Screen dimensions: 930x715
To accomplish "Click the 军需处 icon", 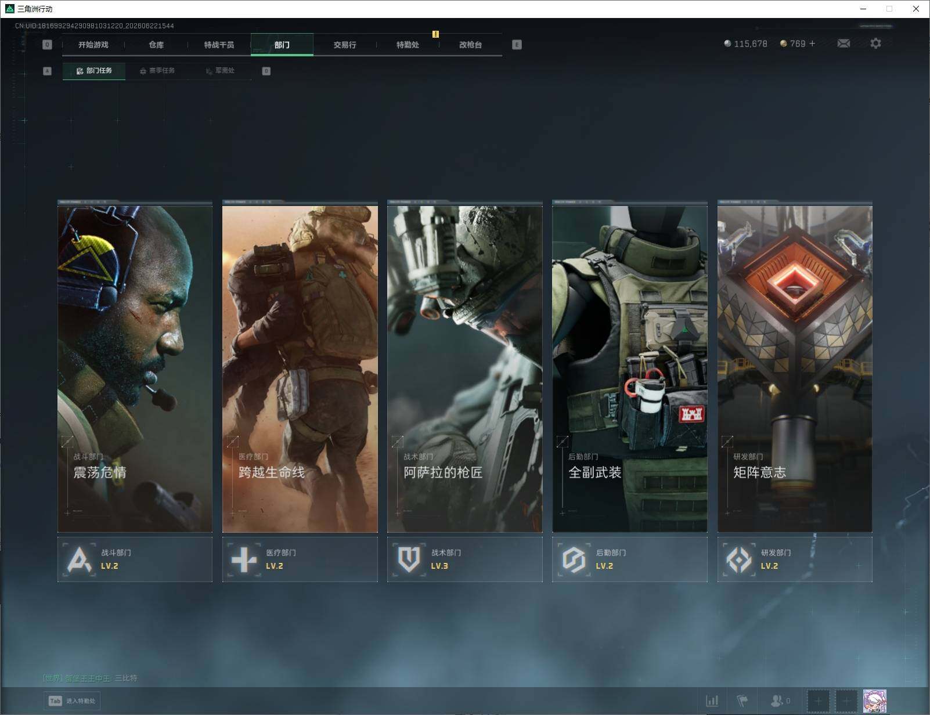I will [209, 71].
